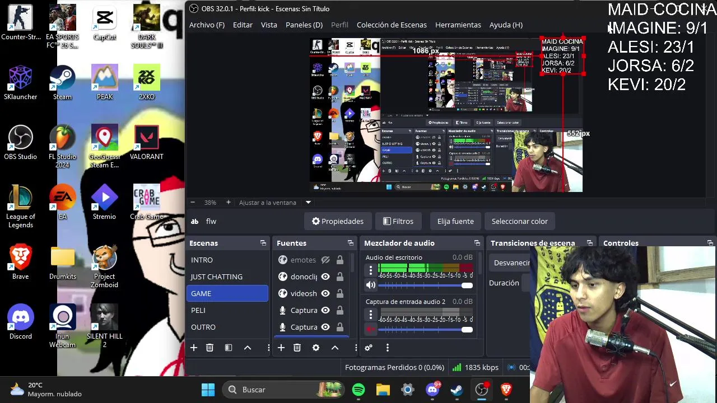Image resolution: width=717 pixels, height=403 pixels.
Task: Open Herramientas menu
Action: click(x=458, y=25)
